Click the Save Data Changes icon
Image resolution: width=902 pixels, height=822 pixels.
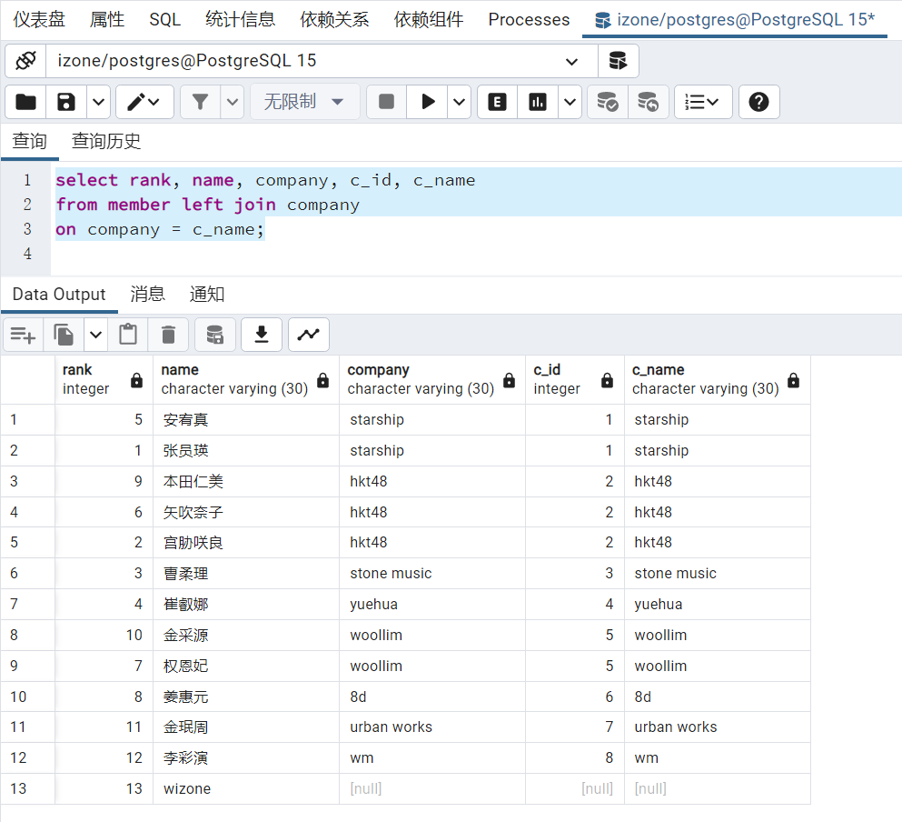(x=215, y=335)
